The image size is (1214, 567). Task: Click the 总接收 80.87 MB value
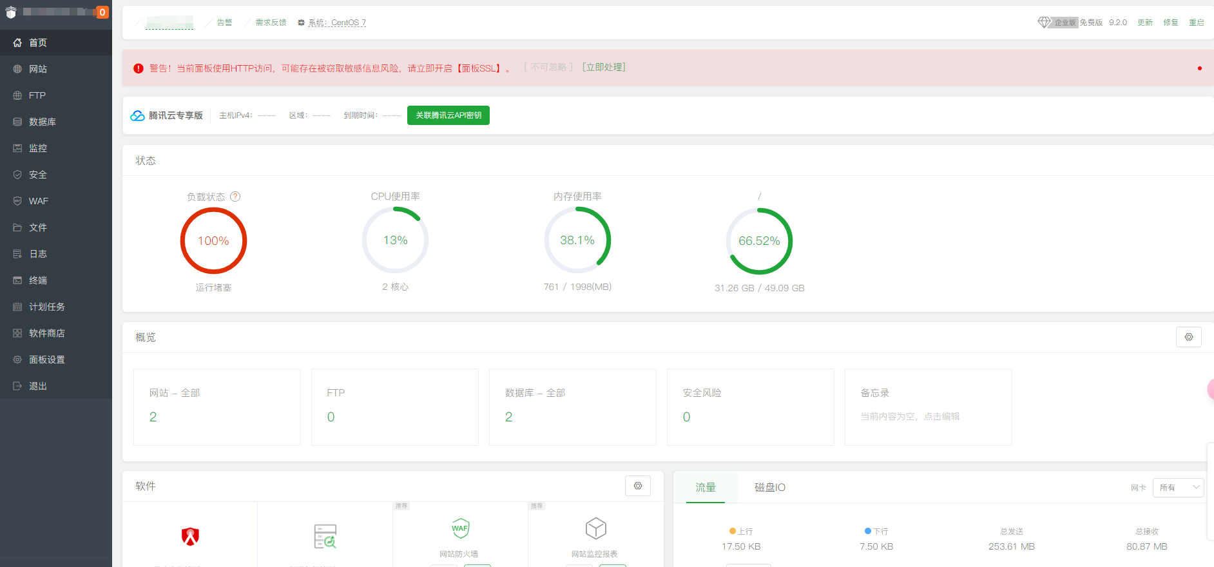[x=1147, y=546]
